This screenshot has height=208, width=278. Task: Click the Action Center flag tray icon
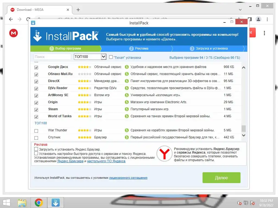click(x=253, y=203)
